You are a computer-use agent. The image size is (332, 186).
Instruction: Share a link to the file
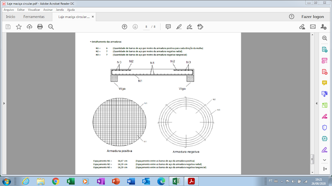point(302,27)
